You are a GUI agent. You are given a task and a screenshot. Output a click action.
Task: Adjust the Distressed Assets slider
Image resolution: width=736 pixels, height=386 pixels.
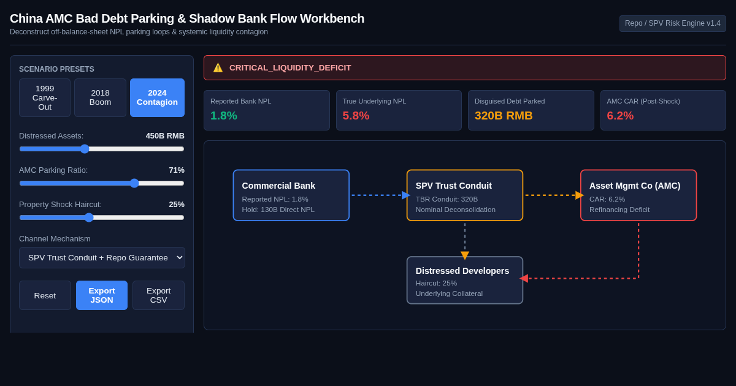(x=102, y=149)
